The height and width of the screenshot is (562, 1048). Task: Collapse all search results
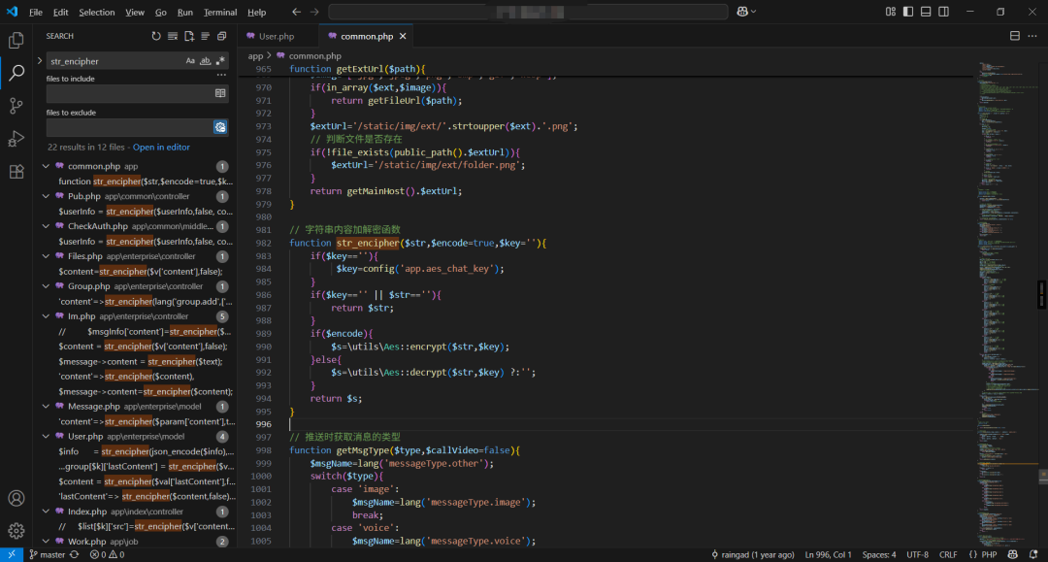coord(221,36)
